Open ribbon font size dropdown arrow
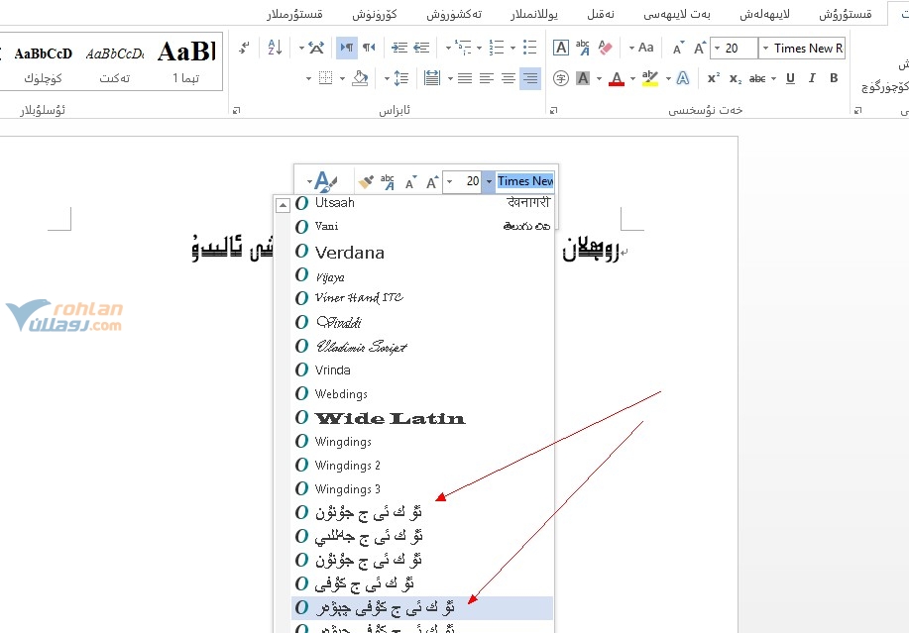This screenshot has height=633, width=909. [x=717, y=49]
